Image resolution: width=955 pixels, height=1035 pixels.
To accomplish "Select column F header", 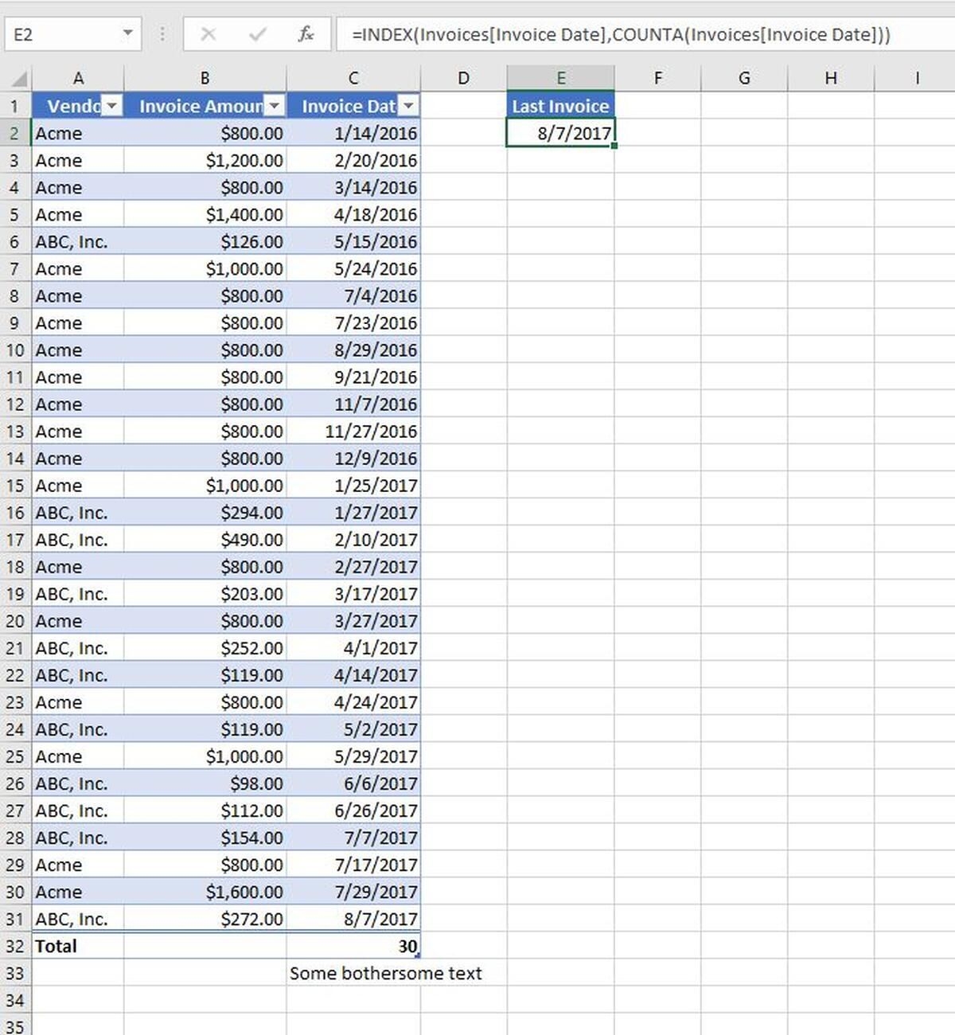I will coord(657,78).
